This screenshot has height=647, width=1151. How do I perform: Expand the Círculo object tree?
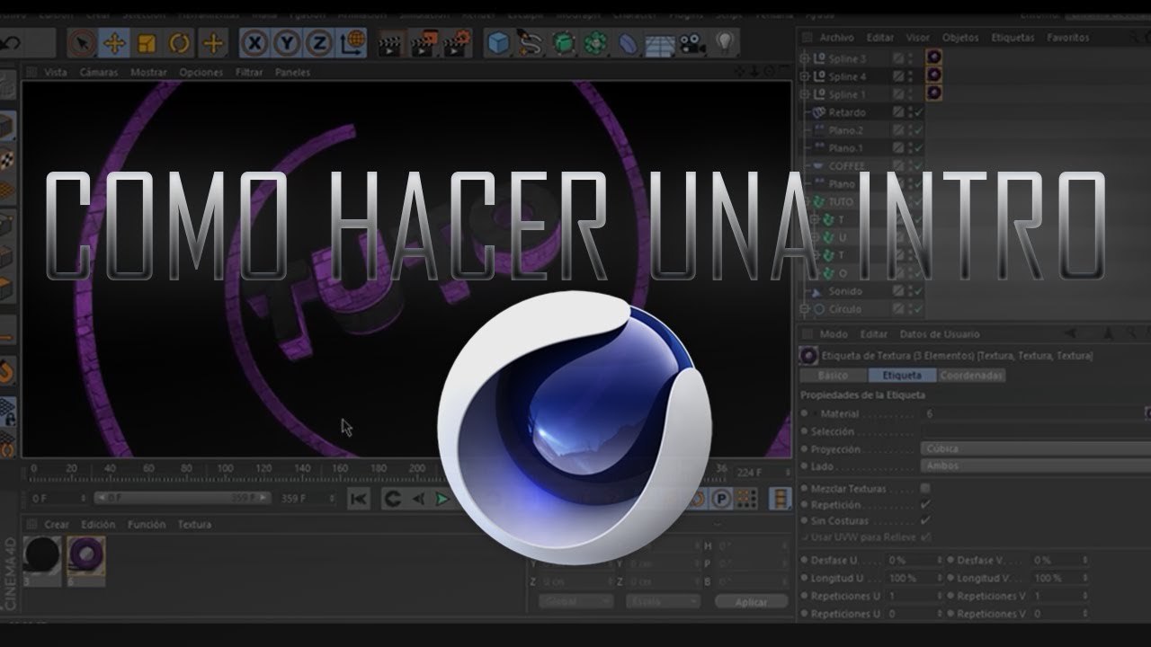pos(805,309)
